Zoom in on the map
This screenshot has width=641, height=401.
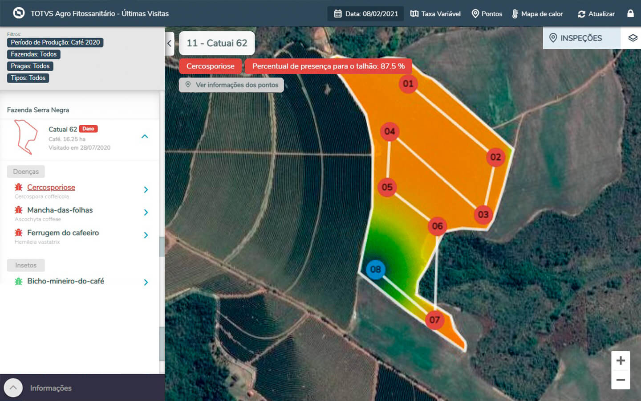point(621,360)
